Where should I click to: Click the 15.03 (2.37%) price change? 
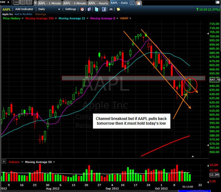pyautogui.click(x=208, y=9)
